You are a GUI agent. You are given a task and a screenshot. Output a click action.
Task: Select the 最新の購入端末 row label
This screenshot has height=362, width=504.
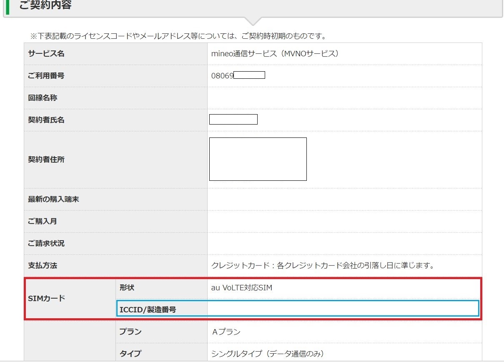53,199
